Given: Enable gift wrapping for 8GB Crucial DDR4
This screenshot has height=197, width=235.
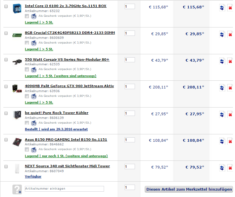Looking at the screenshot, I should [x=27, y=43].
